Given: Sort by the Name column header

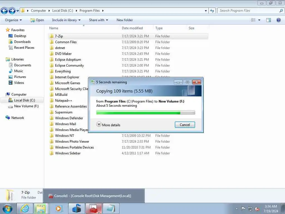Looking at the screenshot, I should pos(54,28).
